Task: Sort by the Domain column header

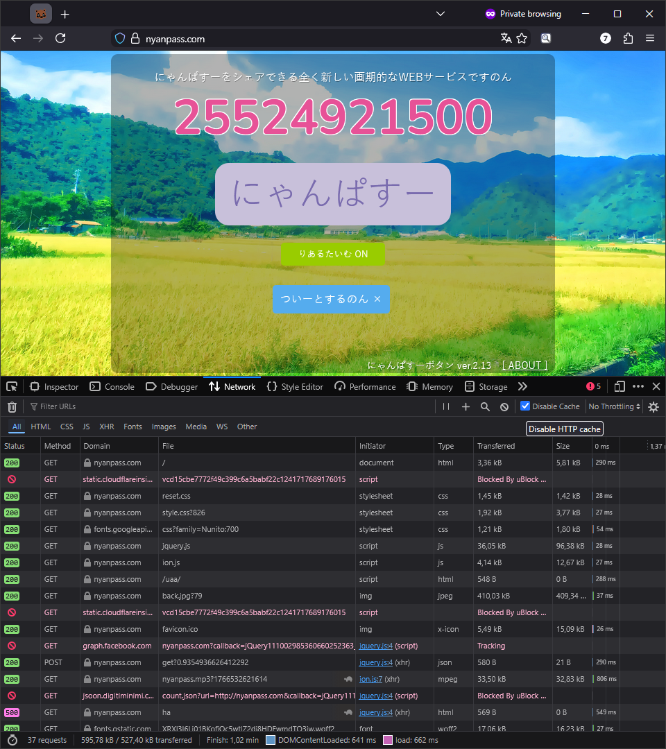Action: click(x=119, y=446)
